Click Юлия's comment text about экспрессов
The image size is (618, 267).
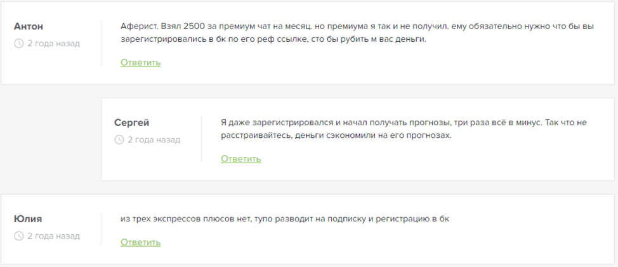tap(284, 219)
